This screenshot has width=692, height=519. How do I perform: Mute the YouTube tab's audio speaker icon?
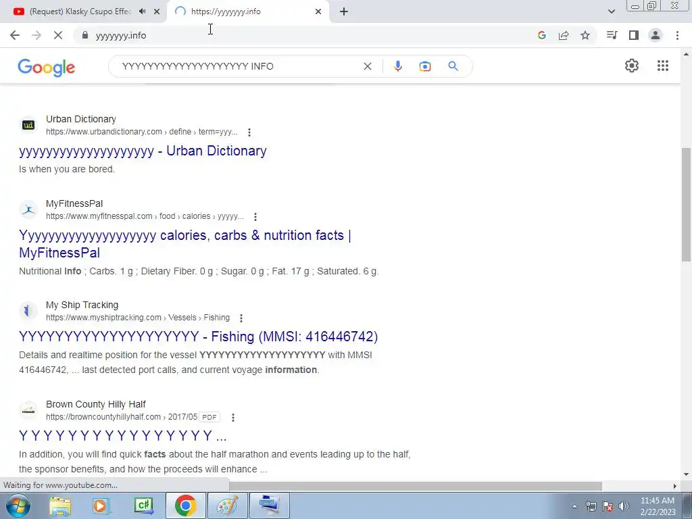click(142, 11)
